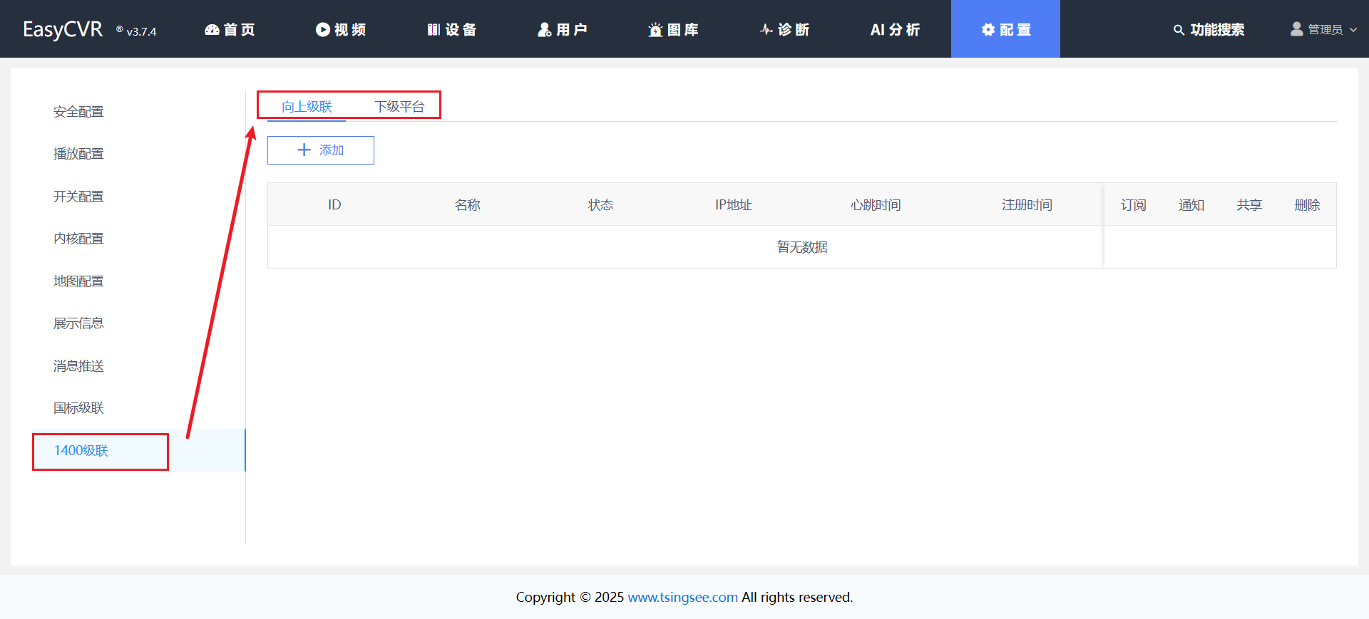The image size is (1369, 619).
Task: Select the 向上级联 tab
Action: pos(307,107)
